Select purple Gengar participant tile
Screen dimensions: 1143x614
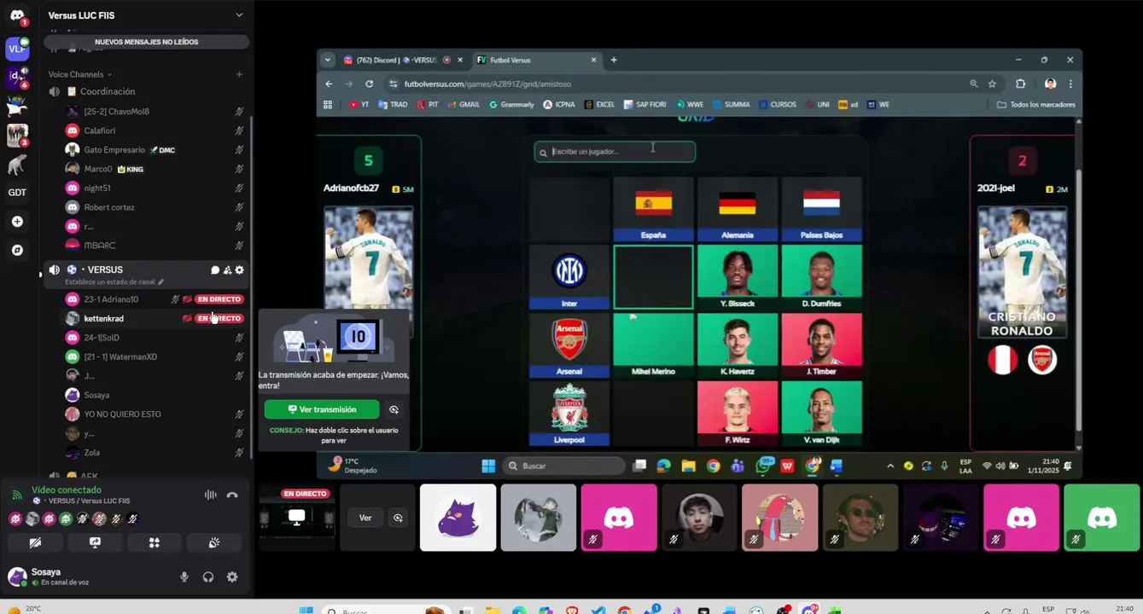tap(458, 518)
